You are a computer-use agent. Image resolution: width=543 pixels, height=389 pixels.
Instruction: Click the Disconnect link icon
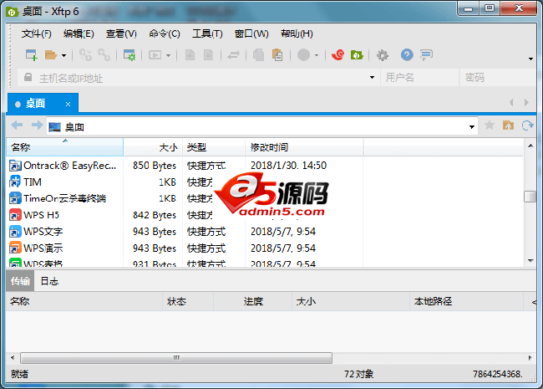[104, 55]
